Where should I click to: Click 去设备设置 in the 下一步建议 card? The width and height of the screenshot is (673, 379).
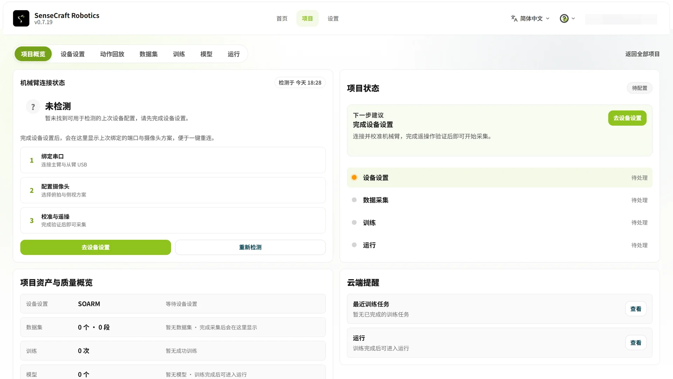pyautogui.click(x=627, y=118)
